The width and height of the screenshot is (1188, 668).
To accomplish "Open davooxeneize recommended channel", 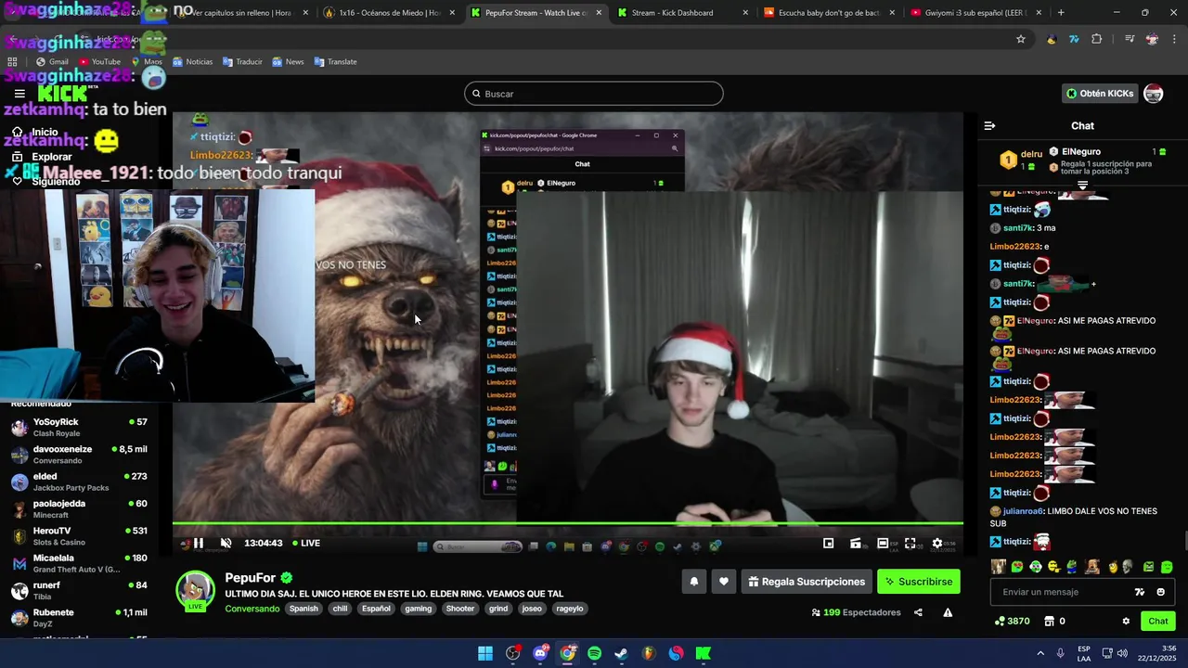I will click(79, 455).
